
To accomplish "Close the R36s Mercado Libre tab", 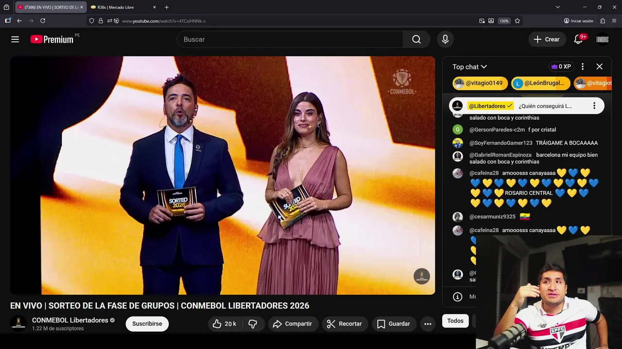I will coord(155,7).
